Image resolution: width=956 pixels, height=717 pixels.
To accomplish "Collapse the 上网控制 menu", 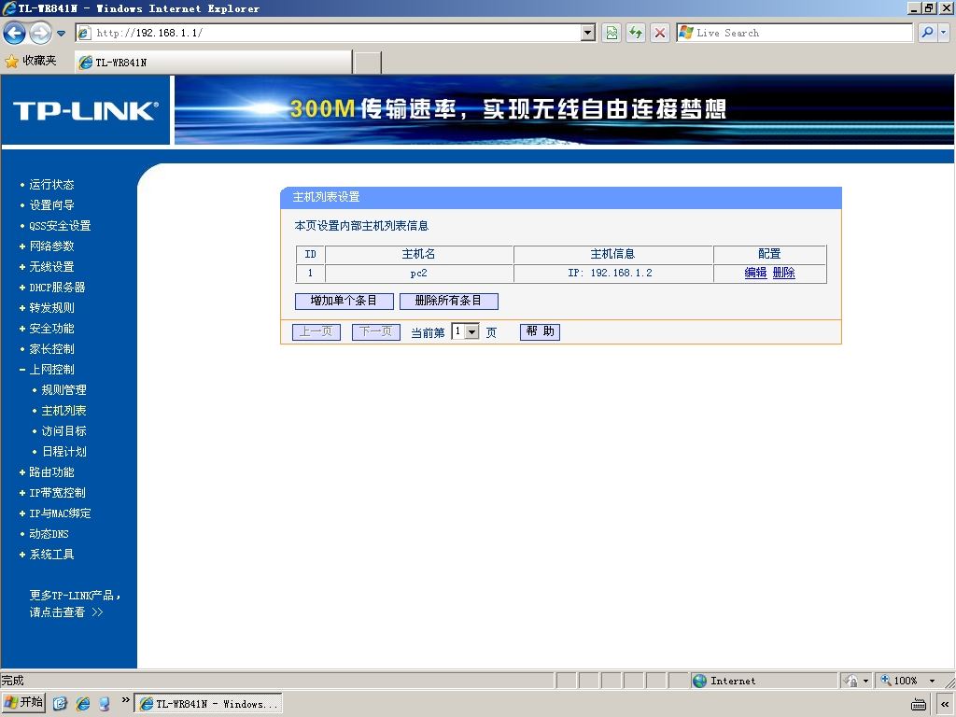I will pos(51,370).
